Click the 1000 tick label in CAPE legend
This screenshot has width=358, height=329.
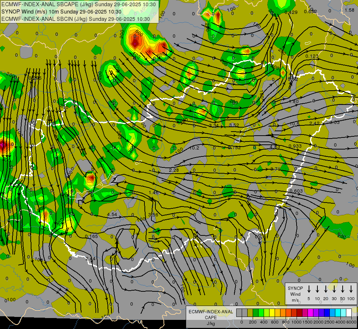pyautogui.click(x=297, y=322)
